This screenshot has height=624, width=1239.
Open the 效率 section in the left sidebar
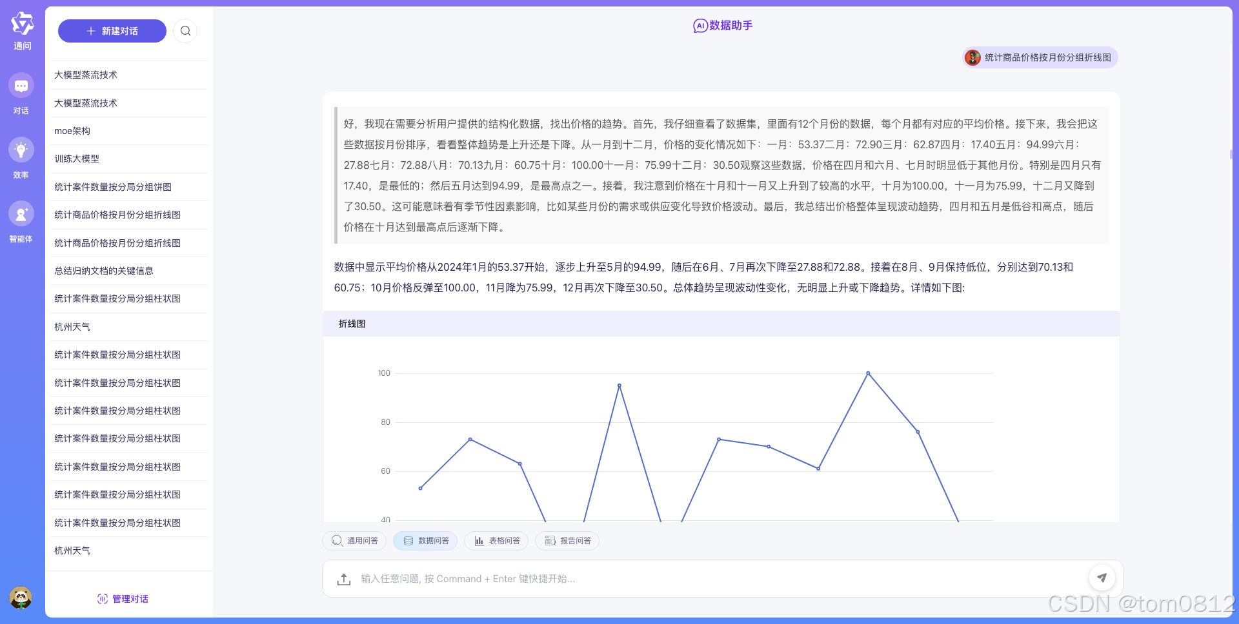coord(21,158)
